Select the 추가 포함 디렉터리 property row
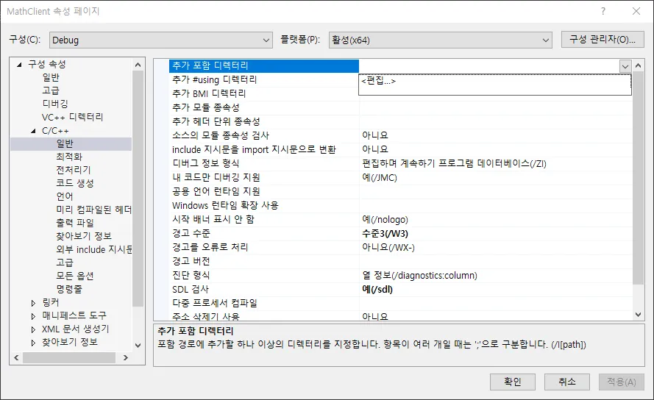654x400 pixels. coord(264,66)
